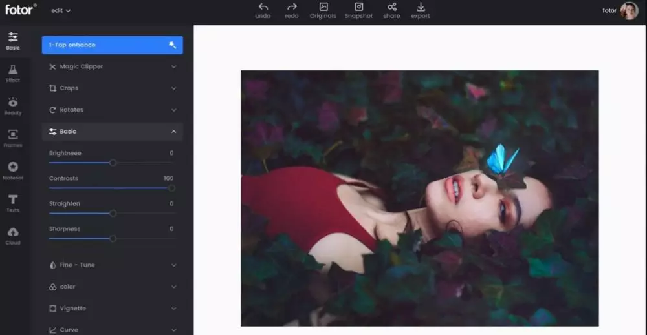Click the fotor username text
The height and width of the screenshot is (335, 647).
pos(609,11)
